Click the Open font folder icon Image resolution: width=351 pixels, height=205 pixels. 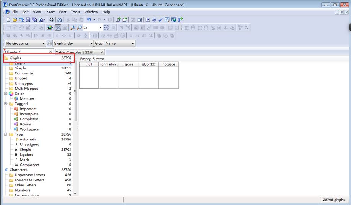pos(15,19)
